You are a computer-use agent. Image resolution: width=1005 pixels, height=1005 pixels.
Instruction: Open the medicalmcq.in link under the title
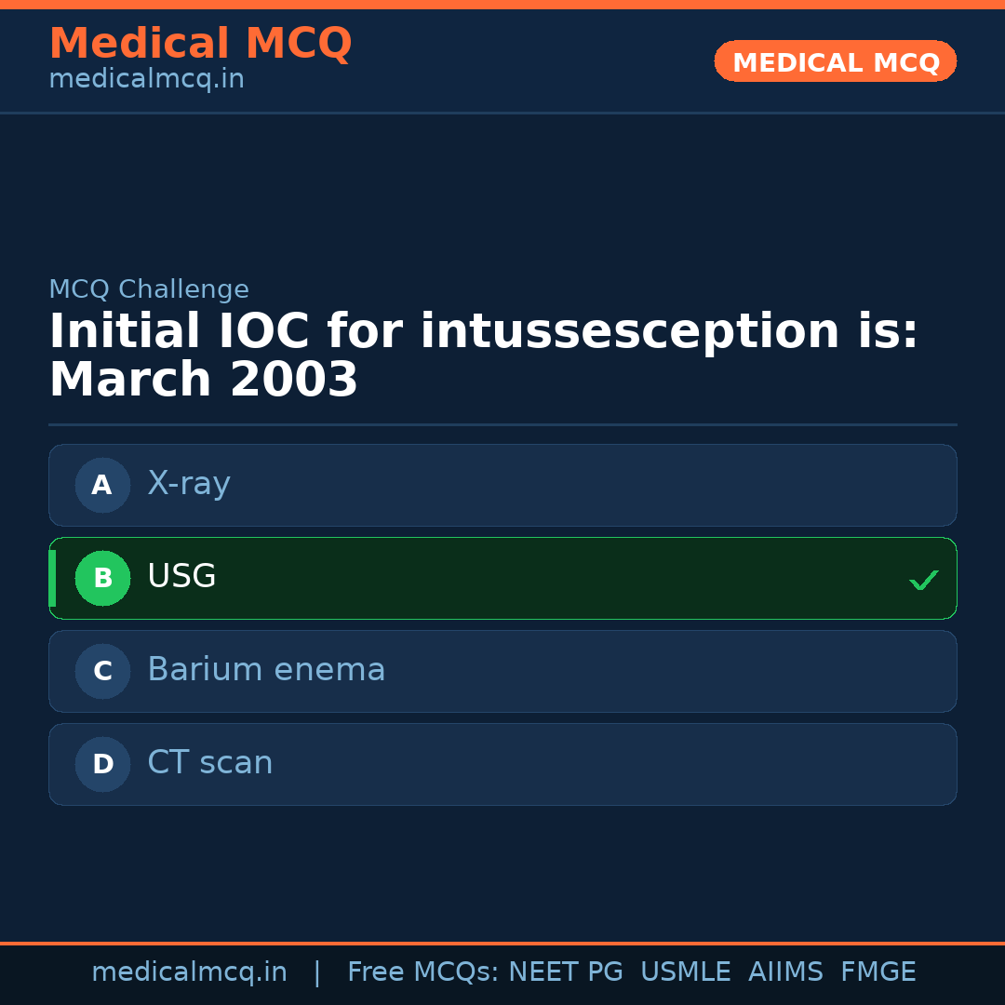coord(146,80)
